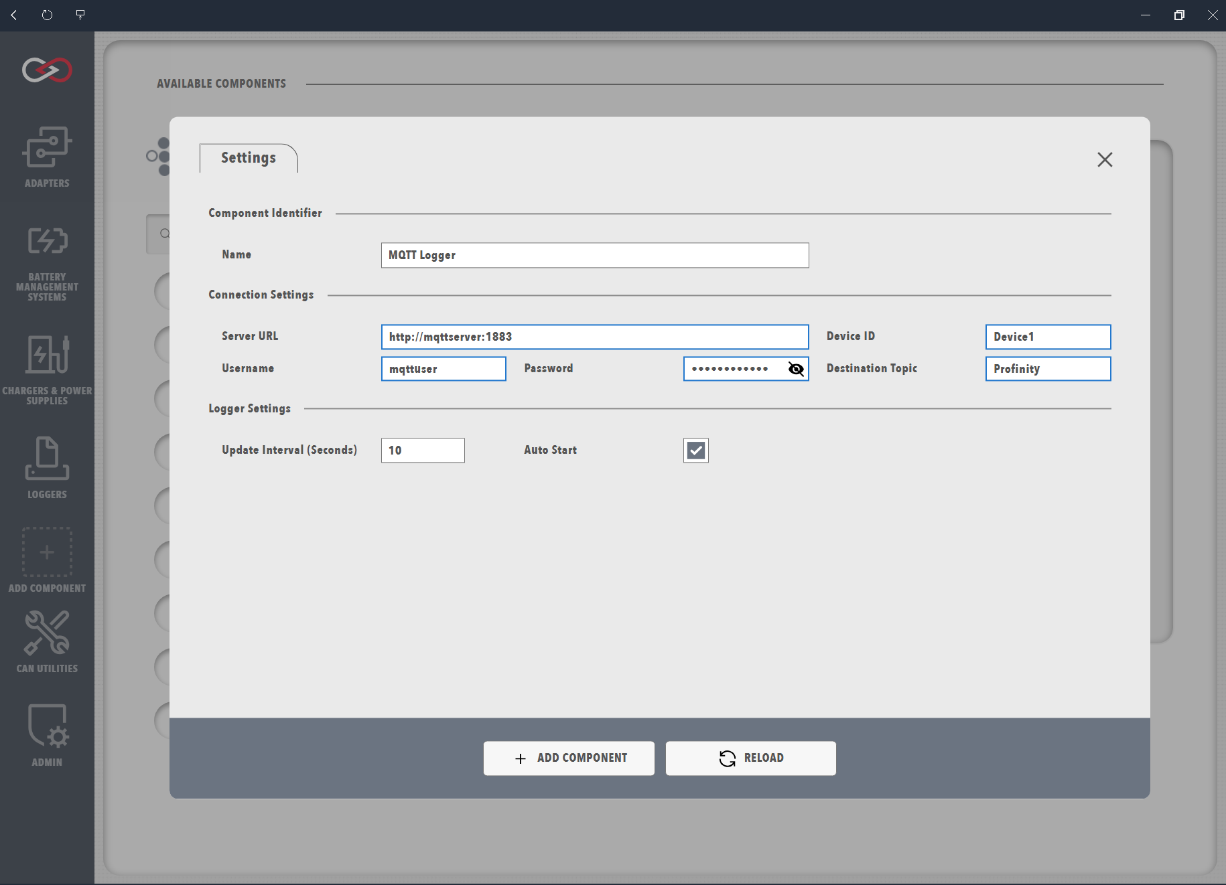
Task: Click the app logo at top left
Action: pos(47,70)
